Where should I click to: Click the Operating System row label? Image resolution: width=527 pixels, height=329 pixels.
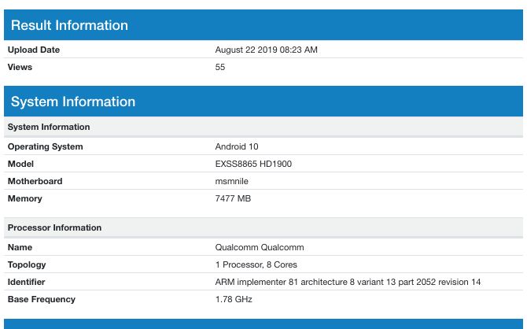[x=45, y=147]
